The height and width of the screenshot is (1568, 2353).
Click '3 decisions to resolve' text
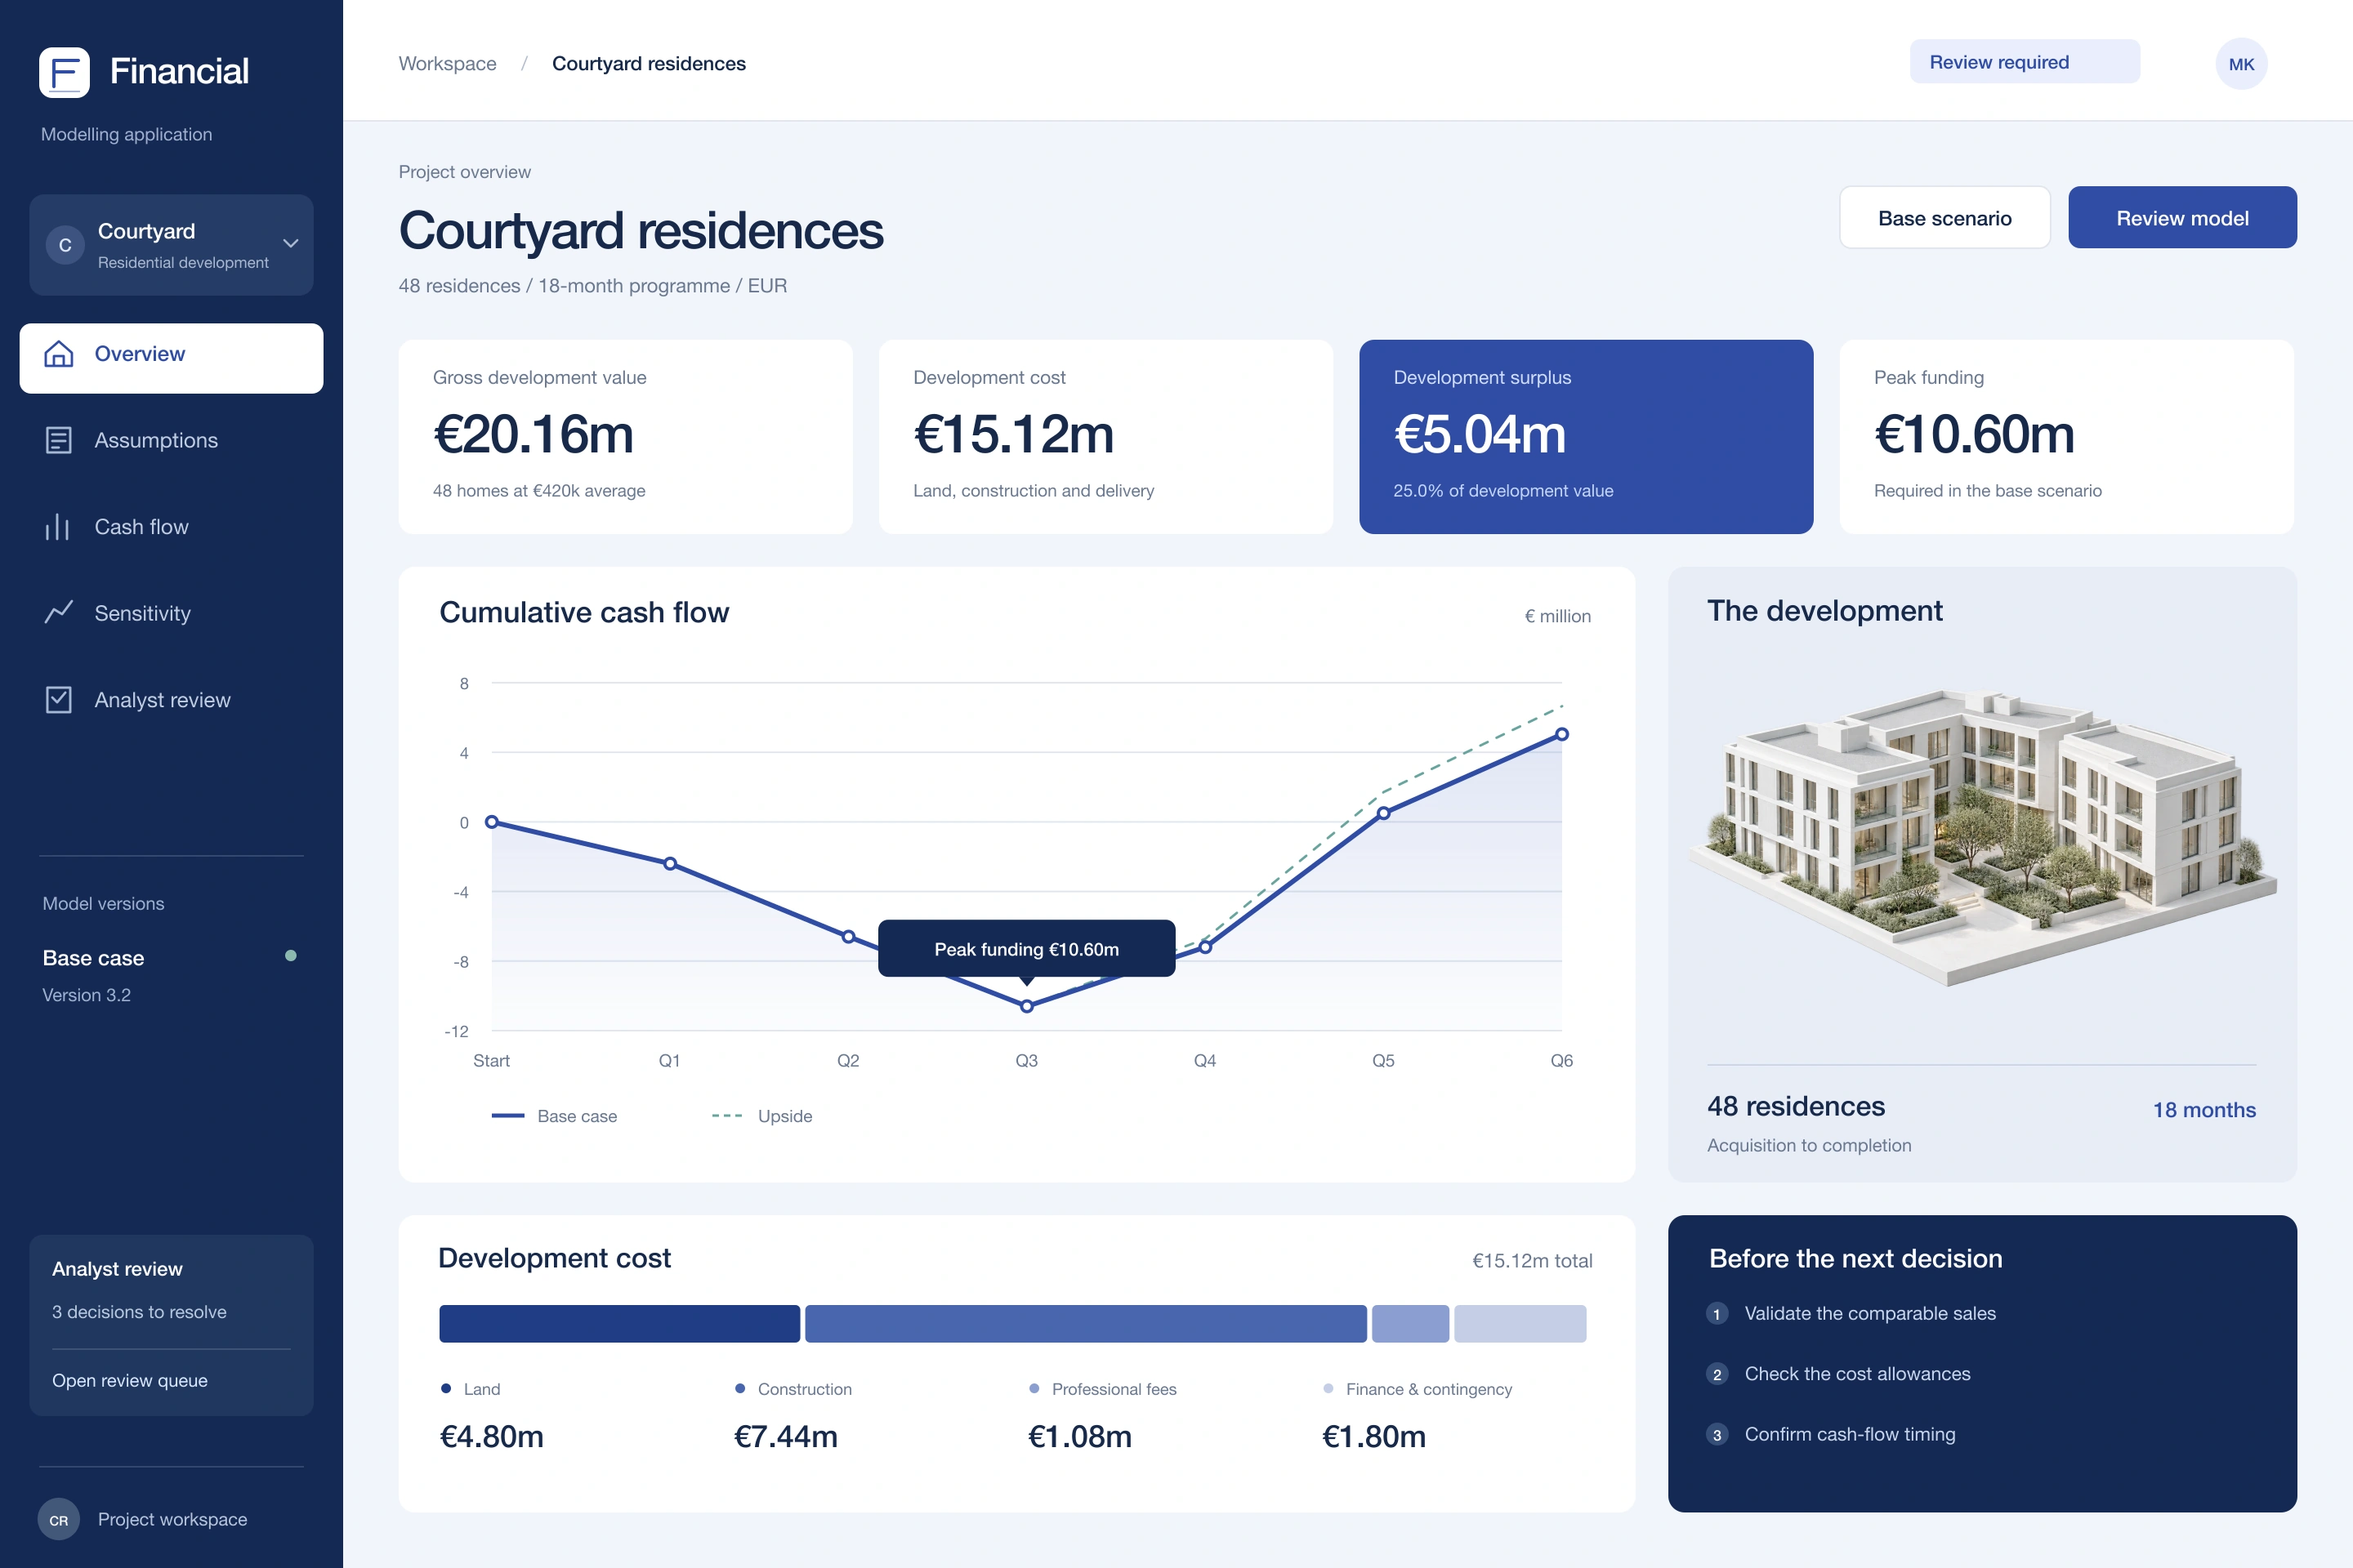pyautogui.click(x=139, y=1312)
